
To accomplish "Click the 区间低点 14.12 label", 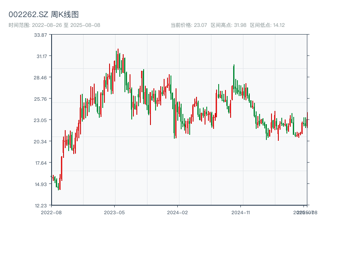I will tap(267, 25).
